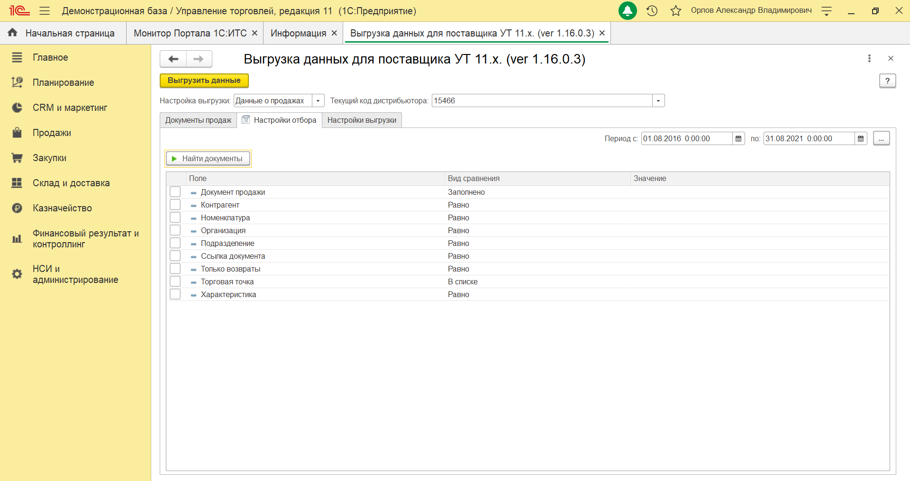Expand the distributor code dropdown
Viewport: 910px width, 481px height.
[658, 100]
